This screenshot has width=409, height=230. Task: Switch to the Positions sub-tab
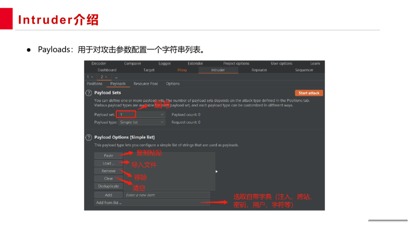[x=94, y=84]
